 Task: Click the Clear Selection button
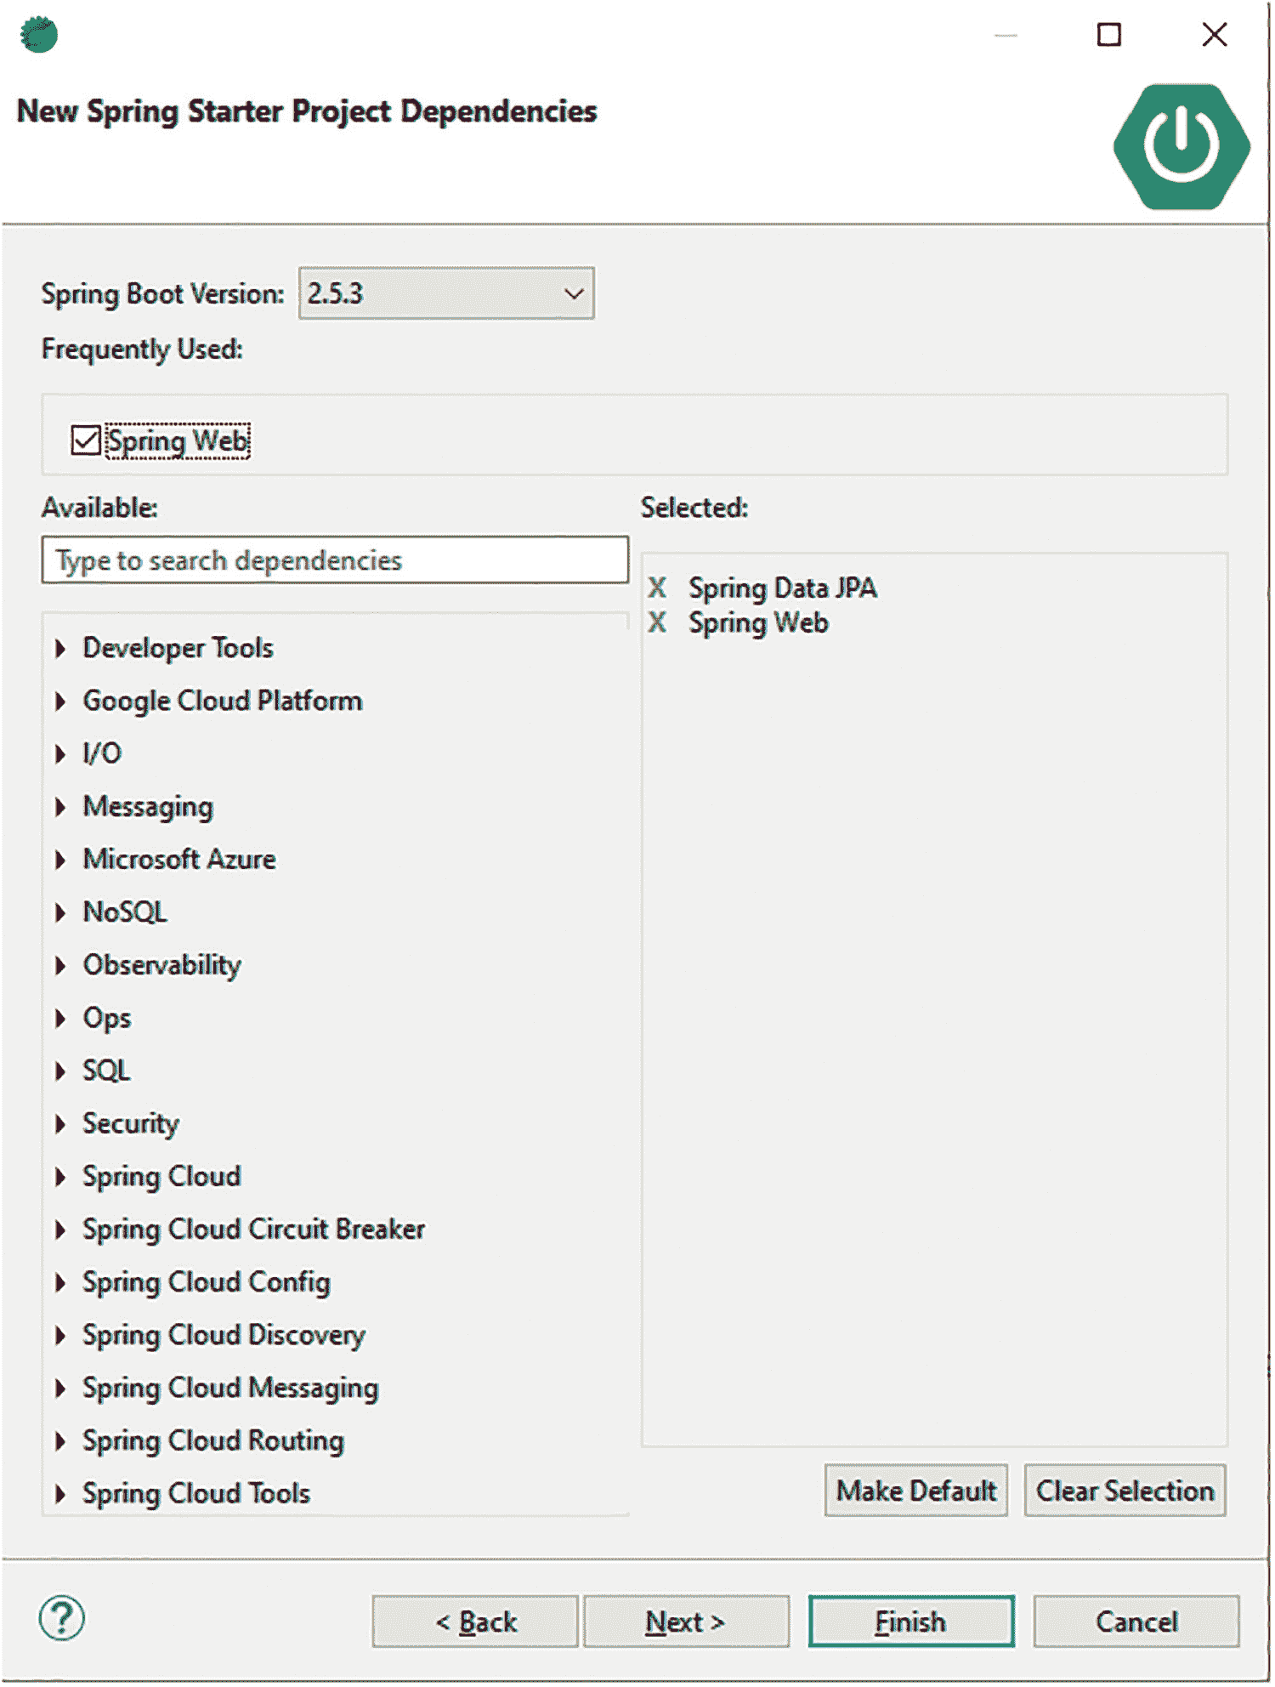(x=1125, y=1492)
